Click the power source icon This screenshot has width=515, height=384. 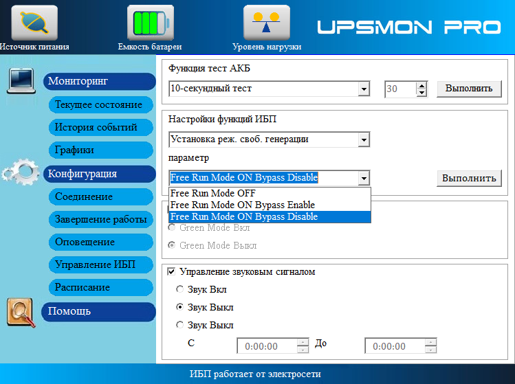click(x=34, y=23)
